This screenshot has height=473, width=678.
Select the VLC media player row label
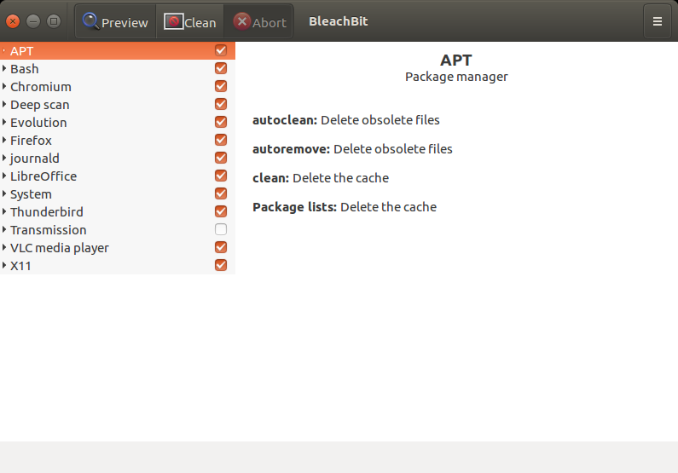pyautogui.click(x=60, y=248)
